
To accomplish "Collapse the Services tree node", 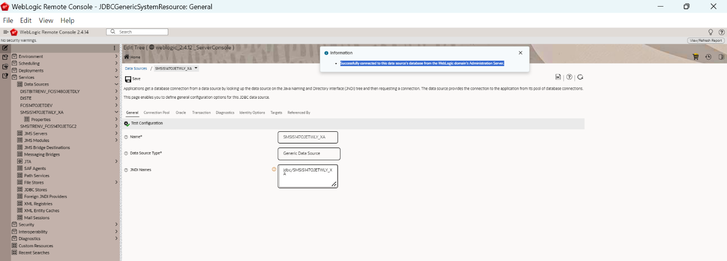I will click(116, 77).
